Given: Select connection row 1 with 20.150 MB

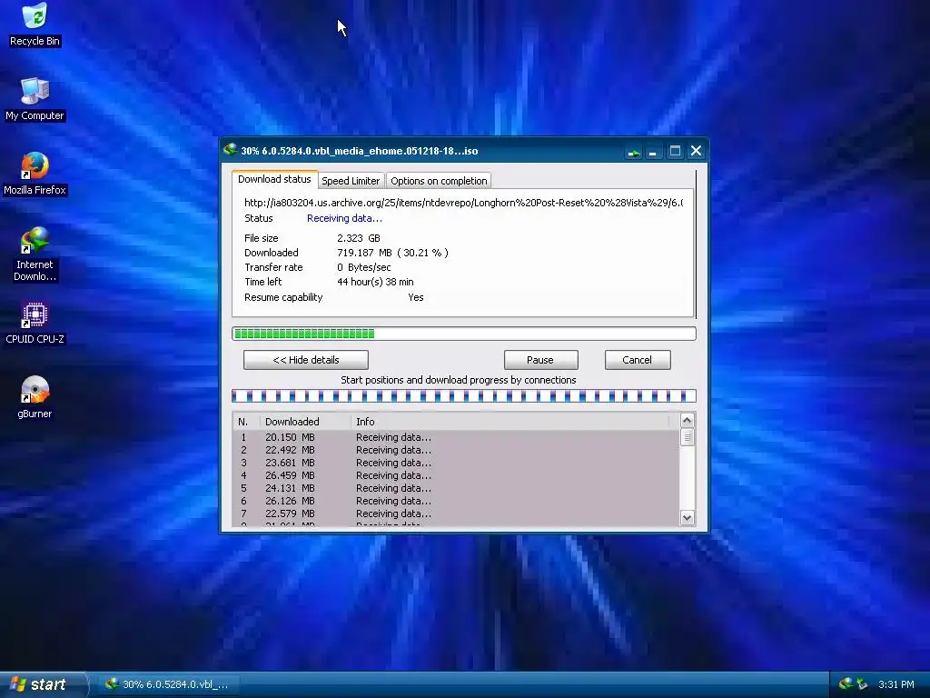Looking at the screenshot, I should [456, 437].
